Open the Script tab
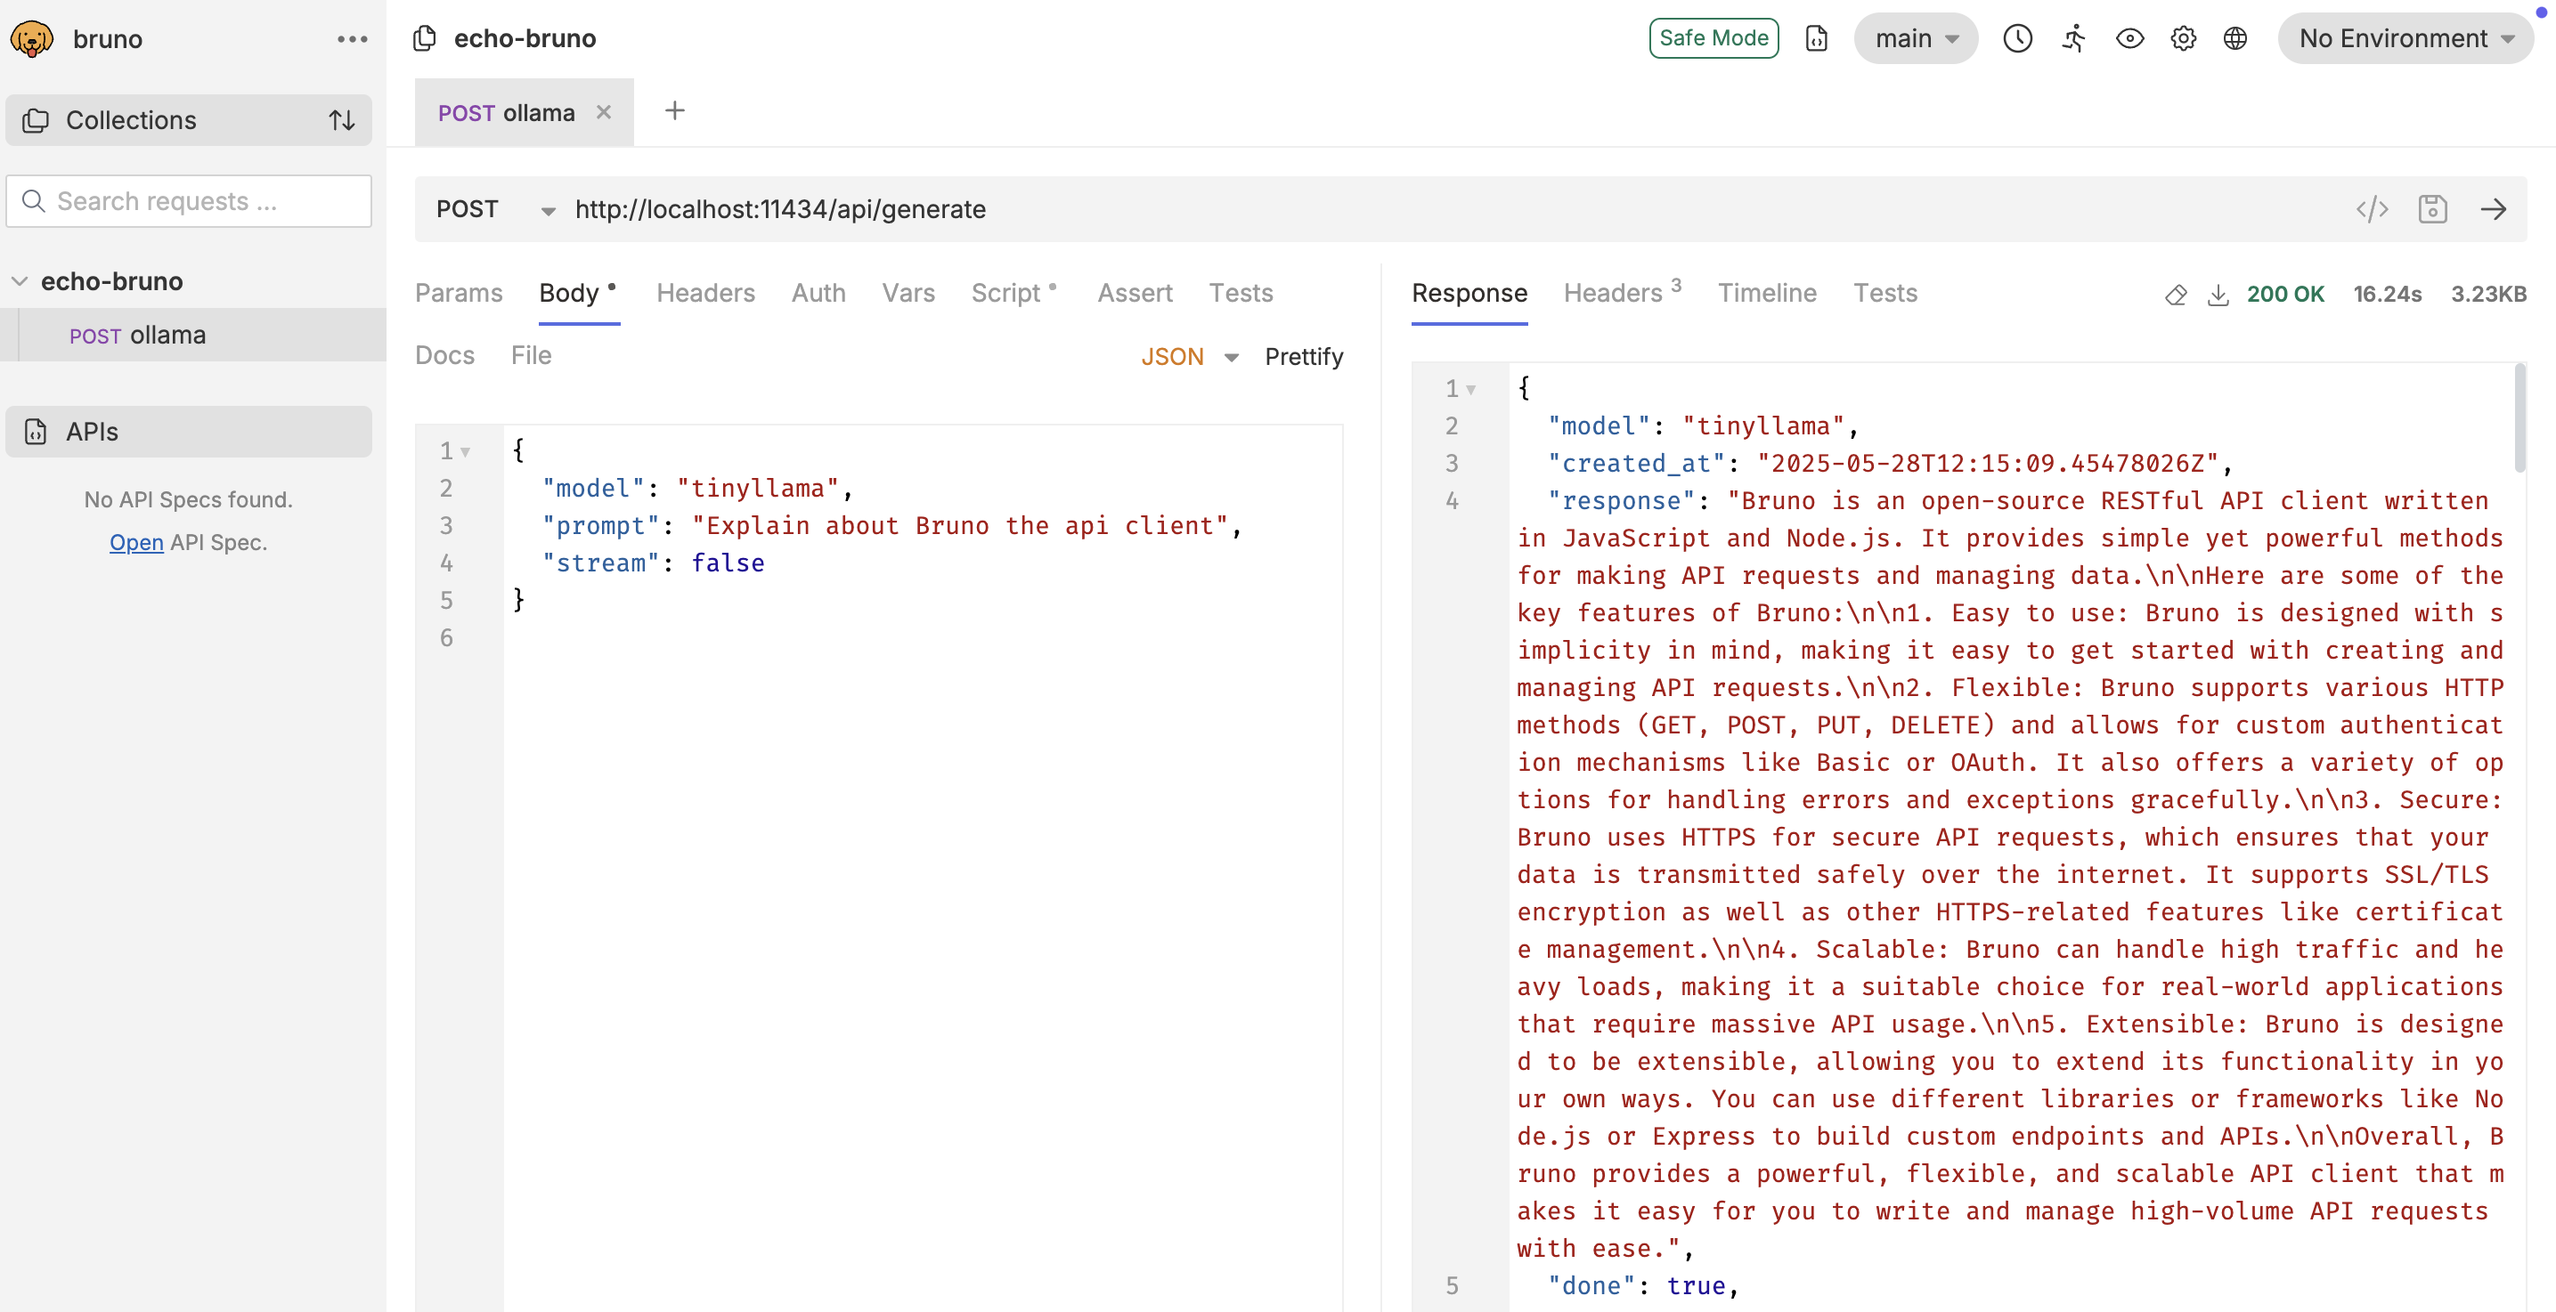2556x1312 pixels. pos(1014,293)
